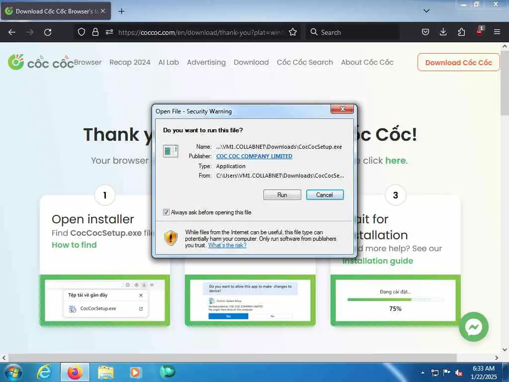The height and width of the screenshot is (382, 509).
Task: Click the Cốc Cốc installer taskbar icon
Action: pyautogui.click(x=167, y=372)
